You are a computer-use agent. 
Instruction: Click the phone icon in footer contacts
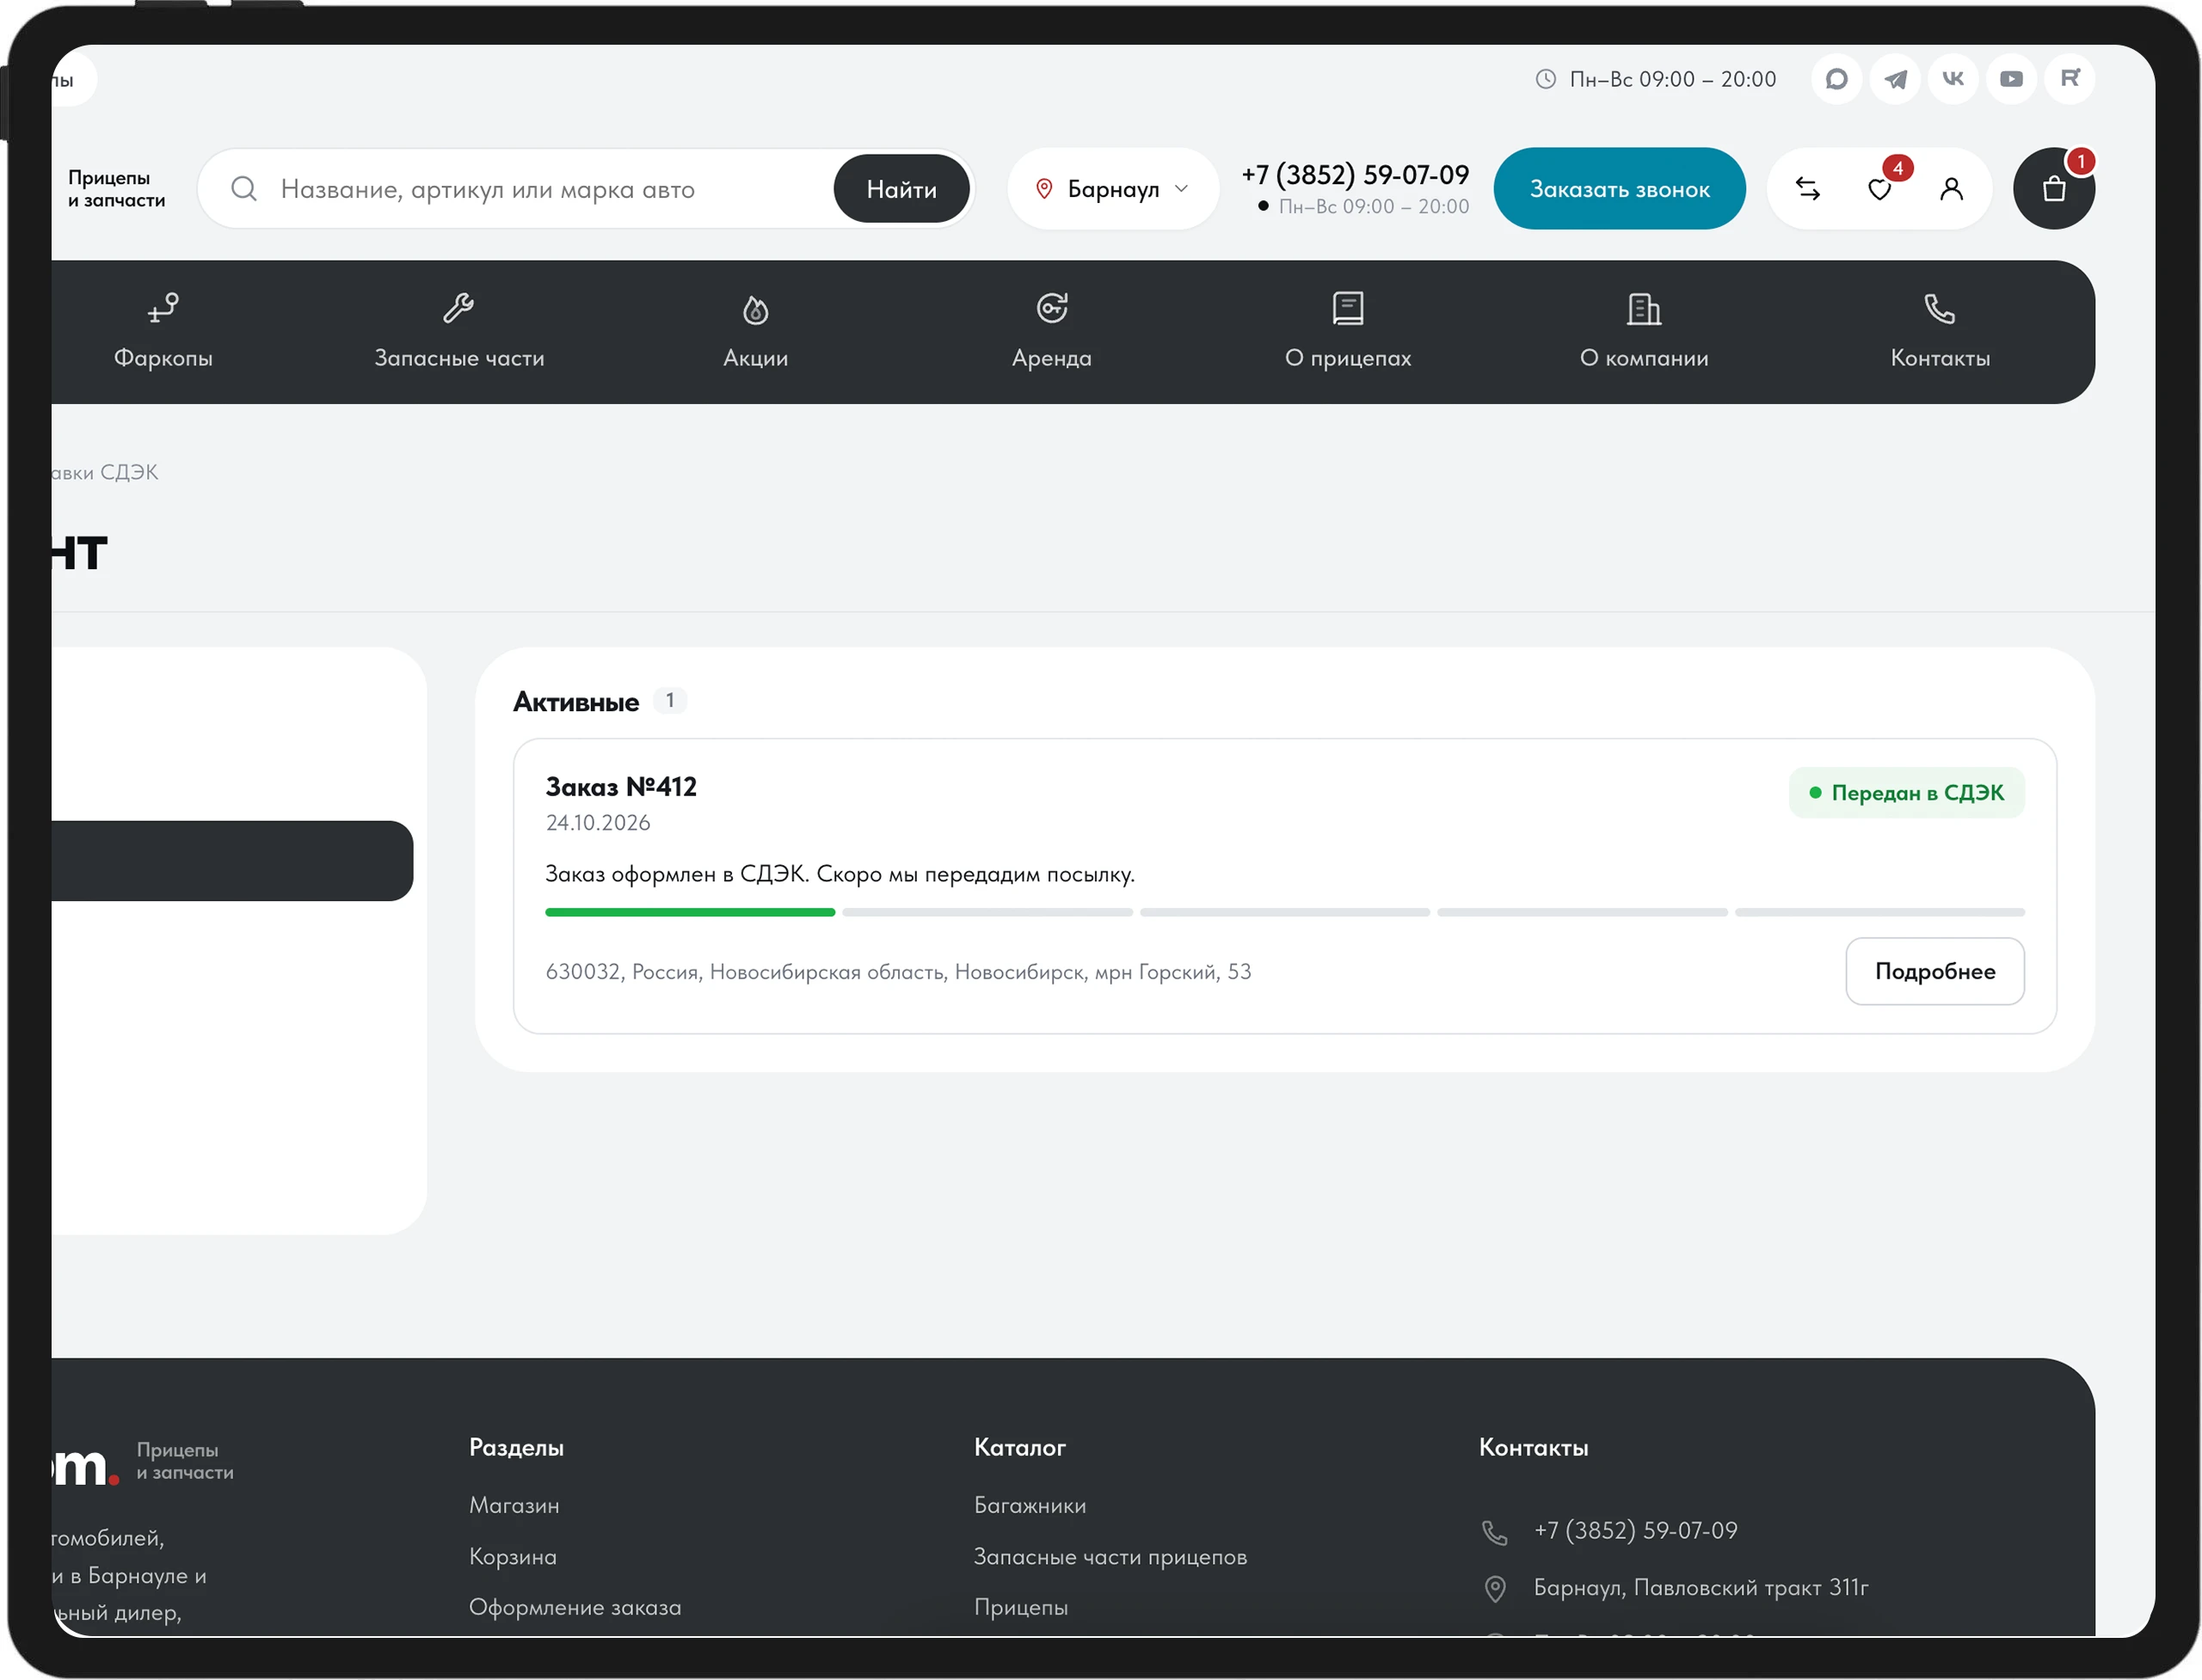point(1495,1532)
